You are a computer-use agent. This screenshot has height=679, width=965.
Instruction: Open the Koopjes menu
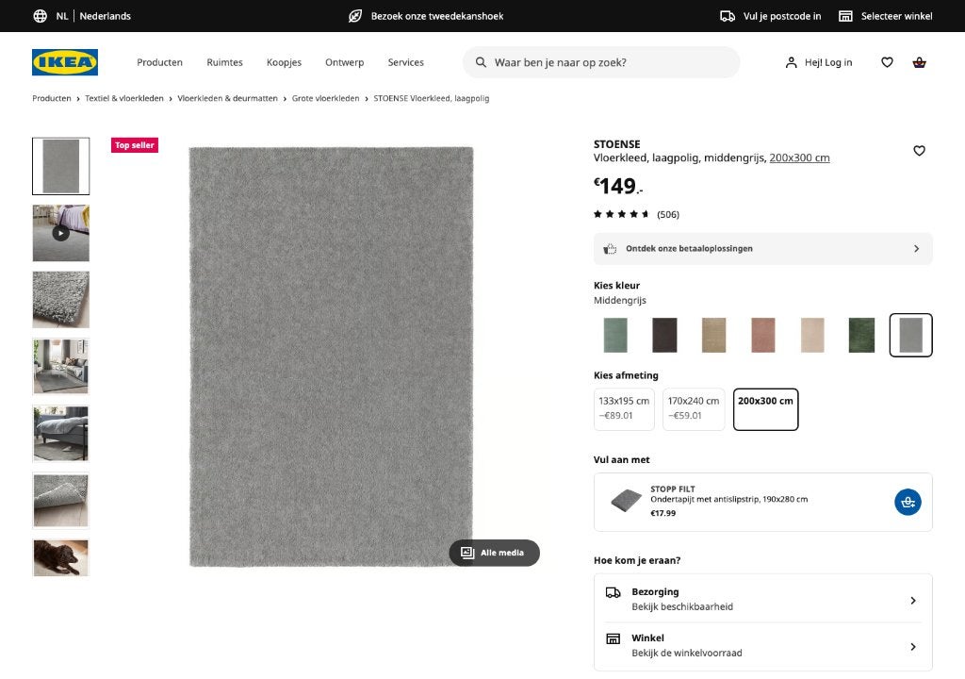pos(284,62)
